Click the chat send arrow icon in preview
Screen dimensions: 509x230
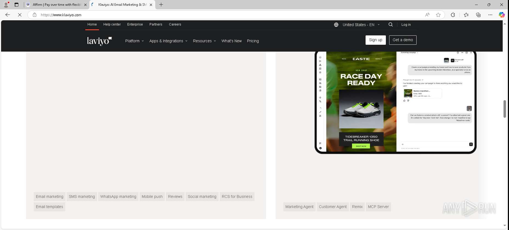[471, 144]
